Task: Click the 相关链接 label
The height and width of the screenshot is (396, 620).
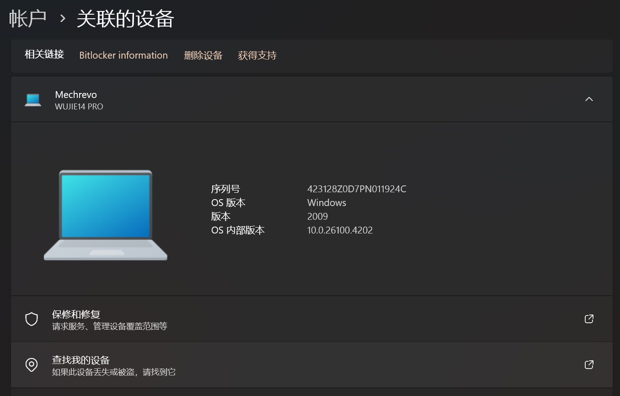Action: 44,54
